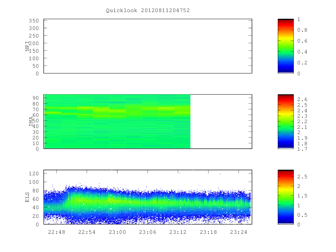Click the 60 tick on ELS axis
The height and width of the screenshot is (252, 336).
[36, 199]
